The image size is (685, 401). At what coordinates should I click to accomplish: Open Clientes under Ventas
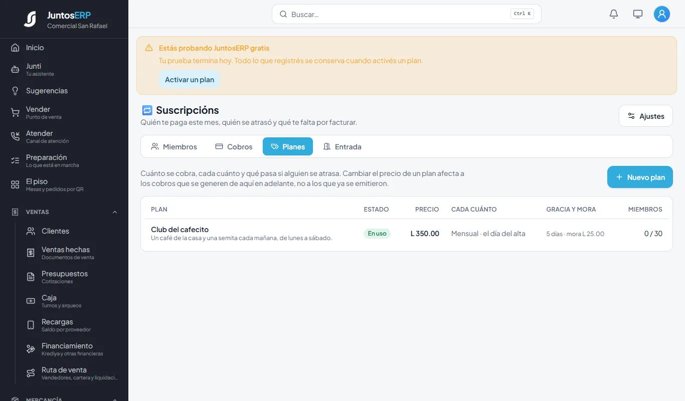tap(72, 231)
